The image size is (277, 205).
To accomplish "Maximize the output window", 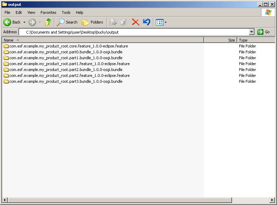I will coord(266,5).
